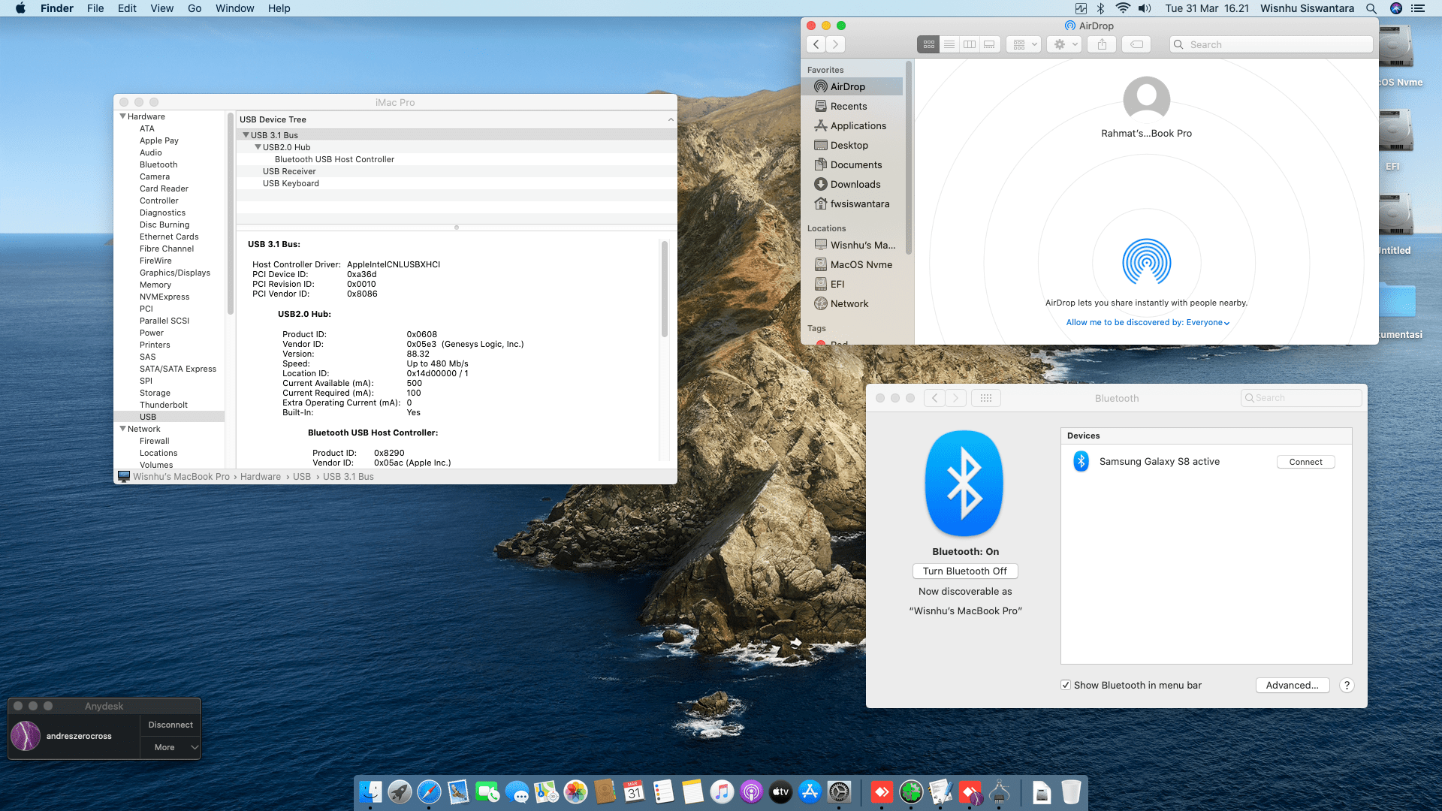
Task: Click the Finder share toolbar button
Action: tap(1102, 44)
